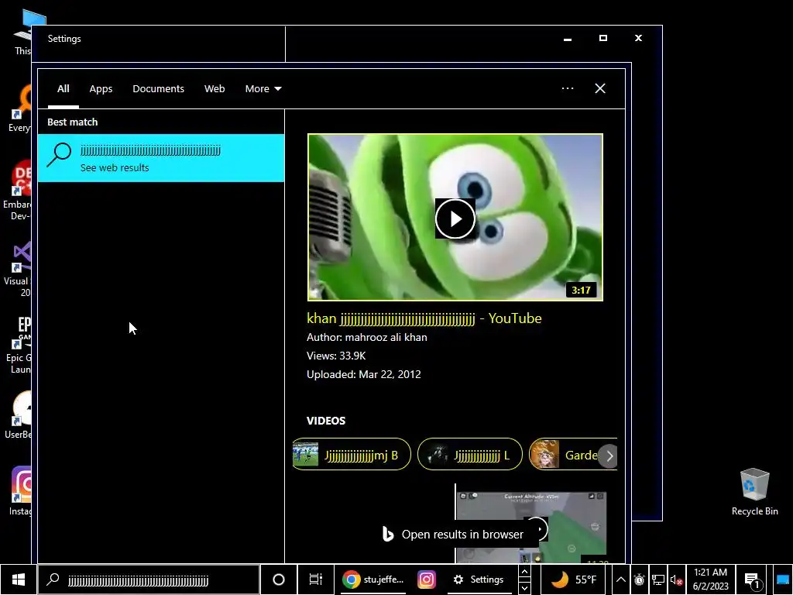
Task: Click the Views: 33.9K text
Action: coord(336,356)
